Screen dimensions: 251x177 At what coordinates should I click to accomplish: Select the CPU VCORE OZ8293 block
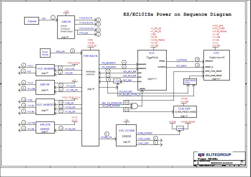pos(126,135)
